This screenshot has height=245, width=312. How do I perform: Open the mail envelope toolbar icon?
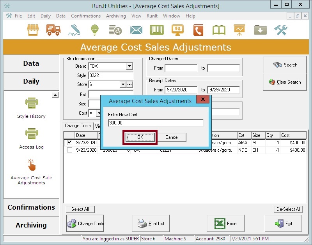(x=136, y=30)
